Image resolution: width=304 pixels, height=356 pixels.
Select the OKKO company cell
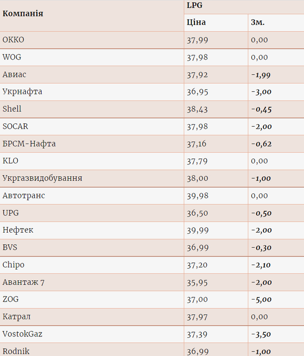tap(13, 40)
